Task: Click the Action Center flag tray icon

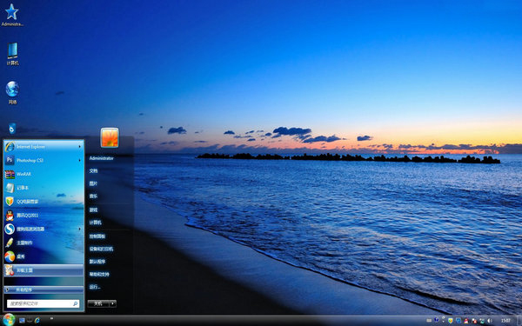Action: [474, 321]
